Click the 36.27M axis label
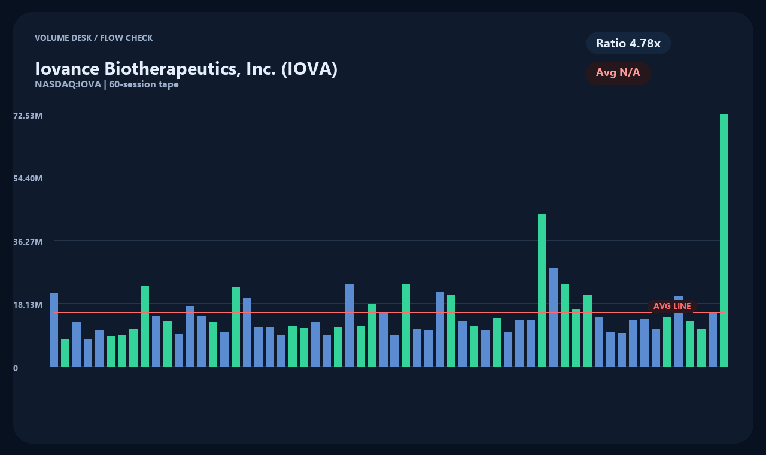 point(28,242)
